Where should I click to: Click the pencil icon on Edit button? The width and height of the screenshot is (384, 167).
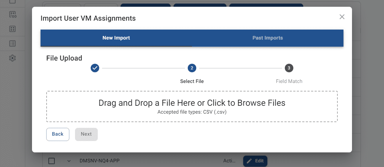pos(249,161)
